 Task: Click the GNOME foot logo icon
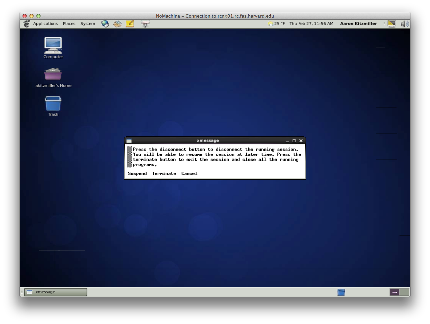pyautogui.click(x=27, y=24)
